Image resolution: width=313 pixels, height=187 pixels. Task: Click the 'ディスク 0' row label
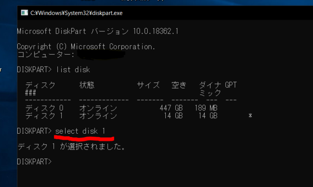(44, 108)
